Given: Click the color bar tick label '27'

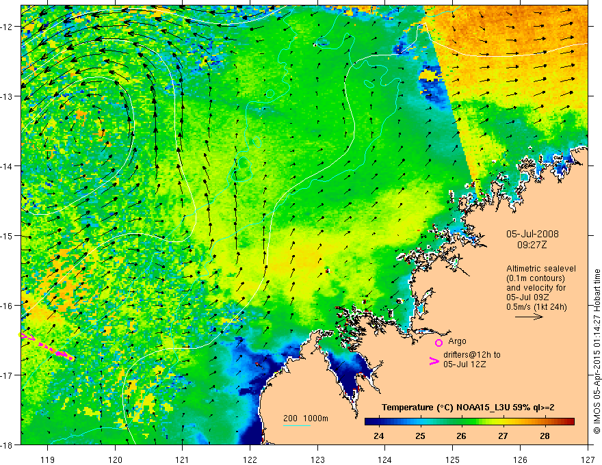Looking at the screenshot, I should click(503, 436).
